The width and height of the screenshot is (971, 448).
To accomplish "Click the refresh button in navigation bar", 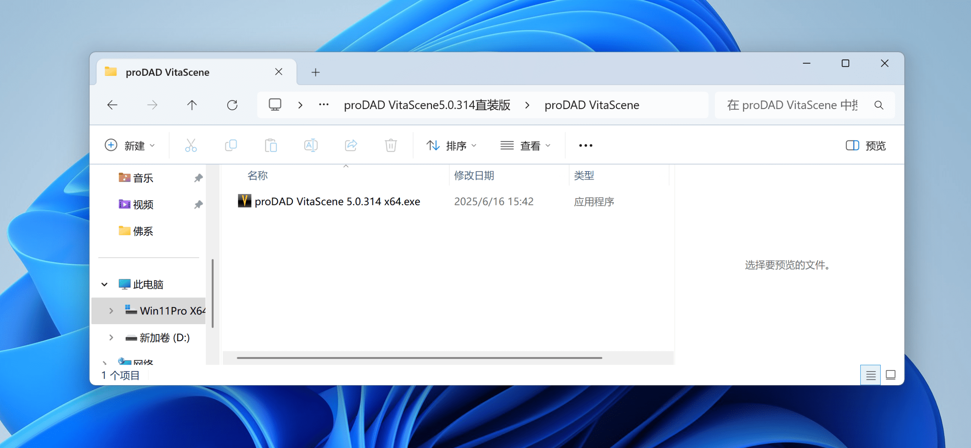I will (x=232, y=105).
